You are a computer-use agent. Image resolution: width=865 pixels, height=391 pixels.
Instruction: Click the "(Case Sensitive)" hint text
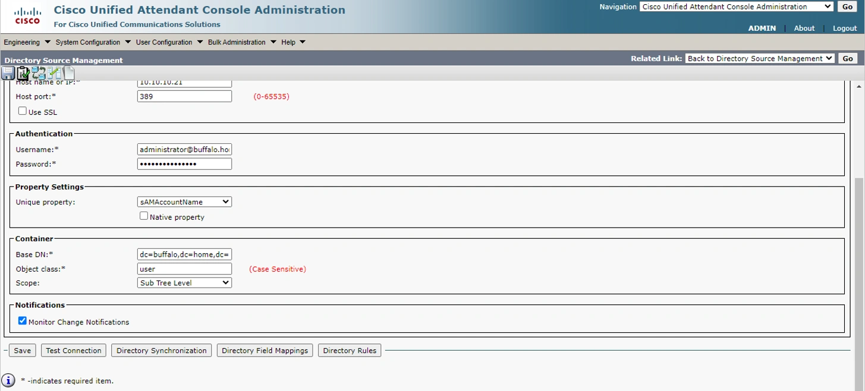[x=278, y=269]
